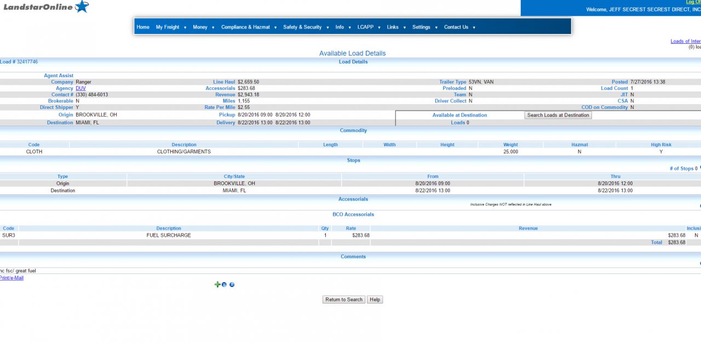This screenshot has width=701, height=343.
Task: Open the Links menu
Action: (x=393, y=27)
